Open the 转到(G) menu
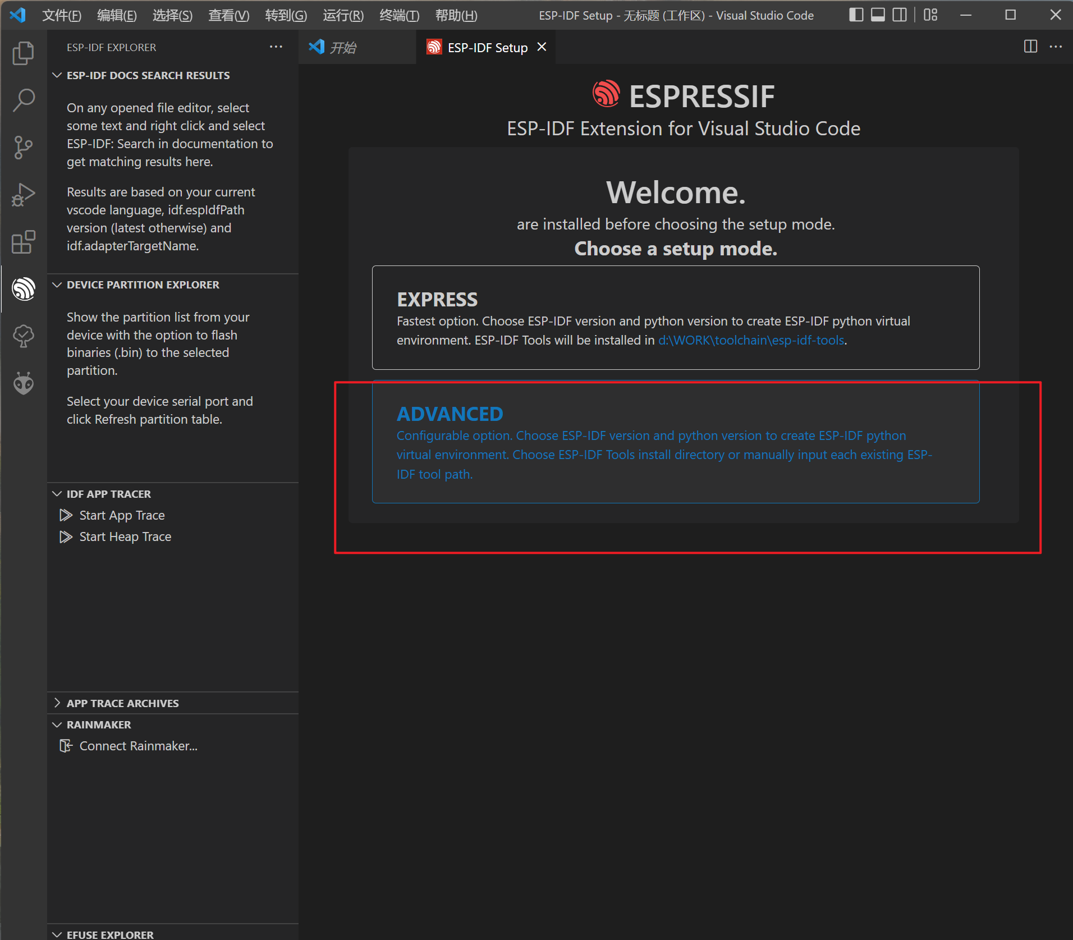This screenshot has width=1073, height=940. point(286,15)
